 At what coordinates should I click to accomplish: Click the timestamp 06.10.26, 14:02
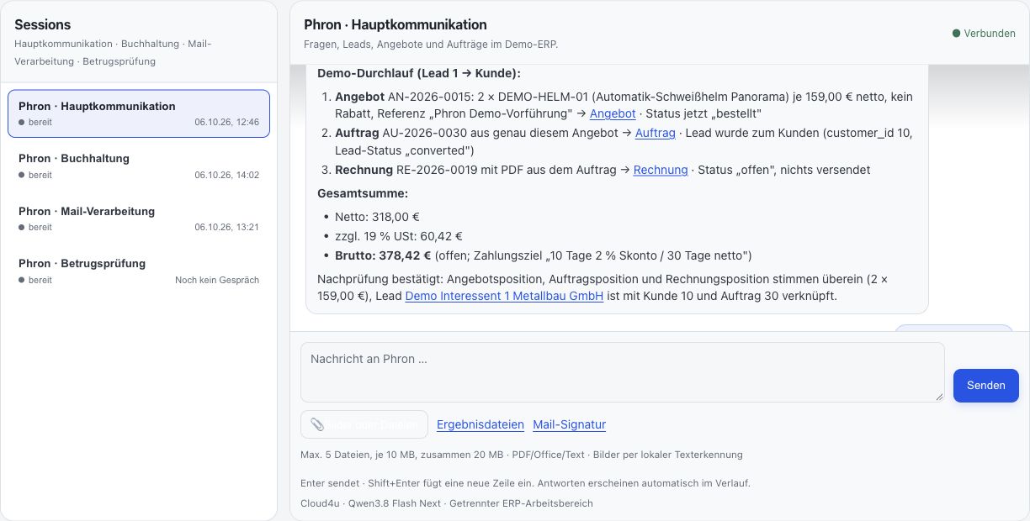[x=226, y=175]
